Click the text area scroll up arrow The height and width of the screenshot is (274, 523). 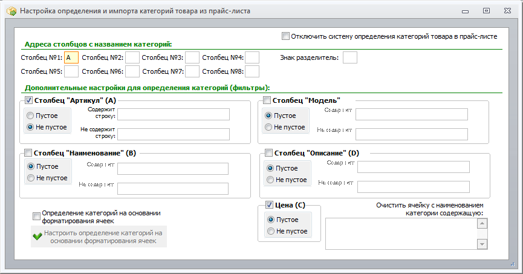(482, 223)
